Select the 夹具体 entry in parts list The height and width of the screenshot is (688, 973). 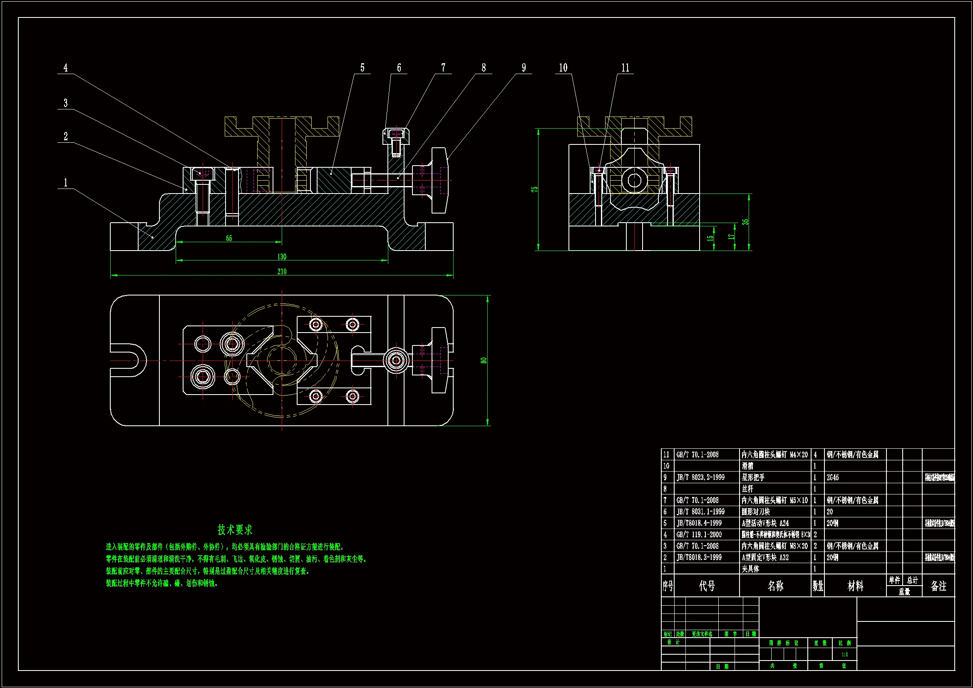point(750,569)
